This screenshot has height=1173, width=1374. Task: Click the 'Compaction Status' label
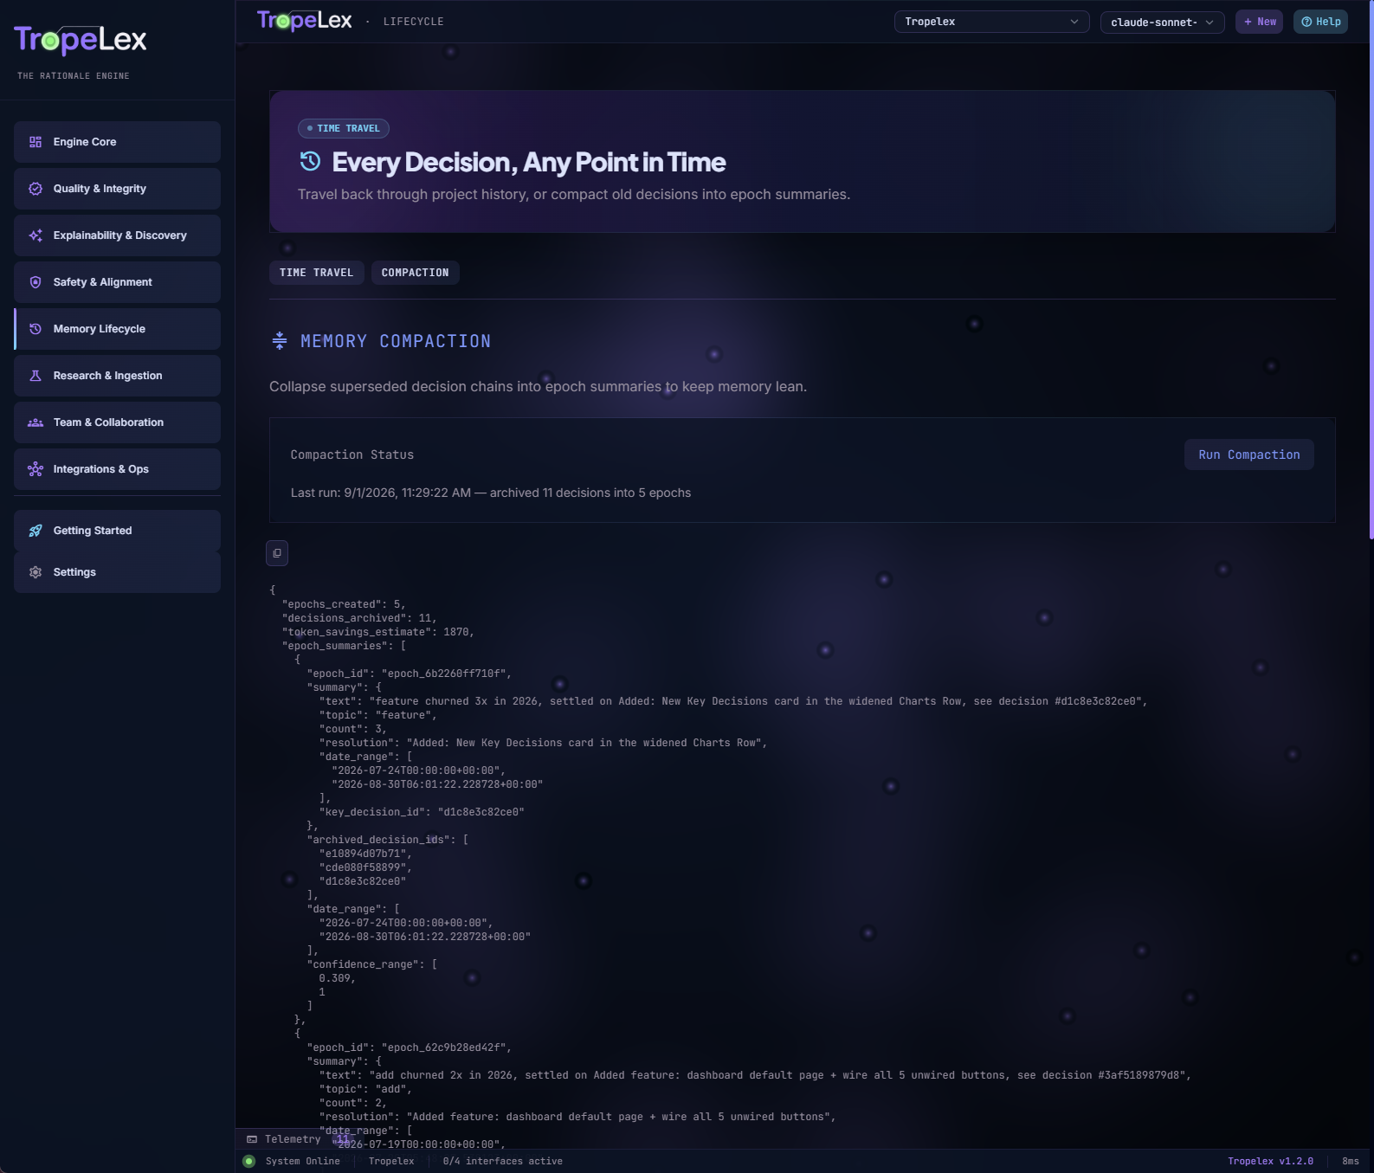coord(352,454)
